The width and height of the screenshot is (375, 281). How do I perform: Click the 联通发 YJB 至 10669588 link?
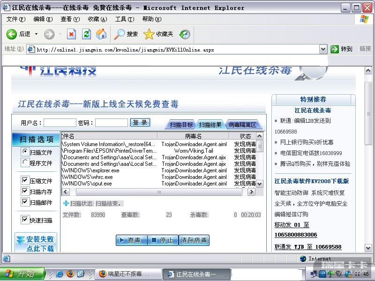click(308, 247)
